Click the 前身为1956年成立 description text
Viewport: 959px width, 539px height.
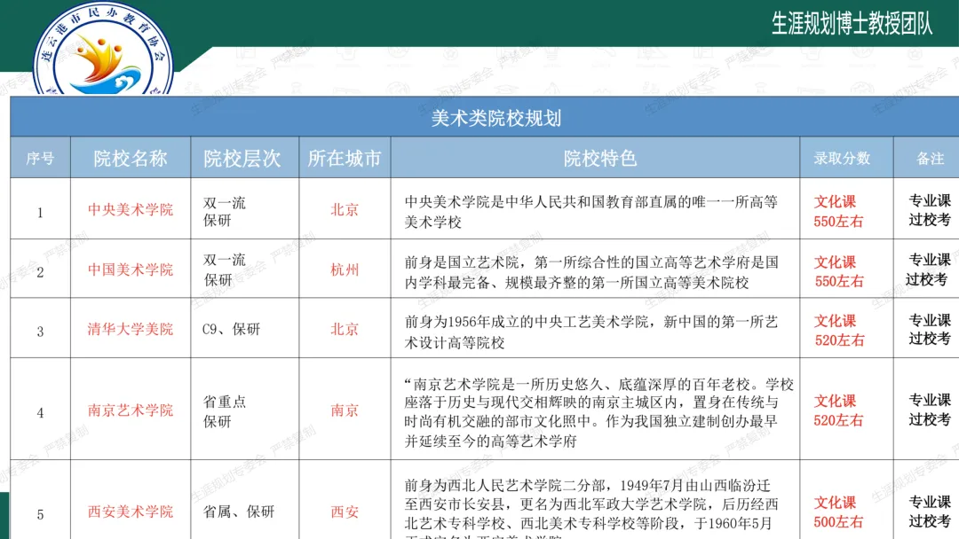pos(590,332)
